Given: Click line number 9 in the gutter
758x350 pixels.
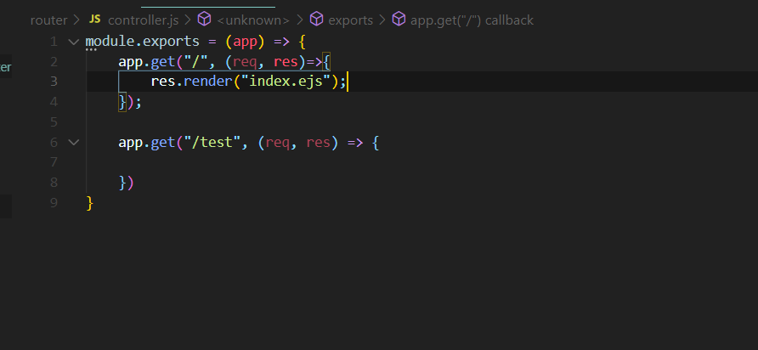Looking at the screenshot, I should pos(54,202).
